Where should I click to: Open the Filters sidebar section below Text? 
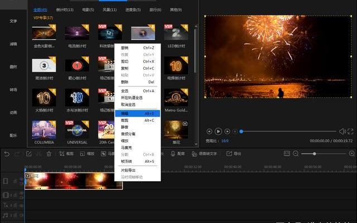(13, 44)
